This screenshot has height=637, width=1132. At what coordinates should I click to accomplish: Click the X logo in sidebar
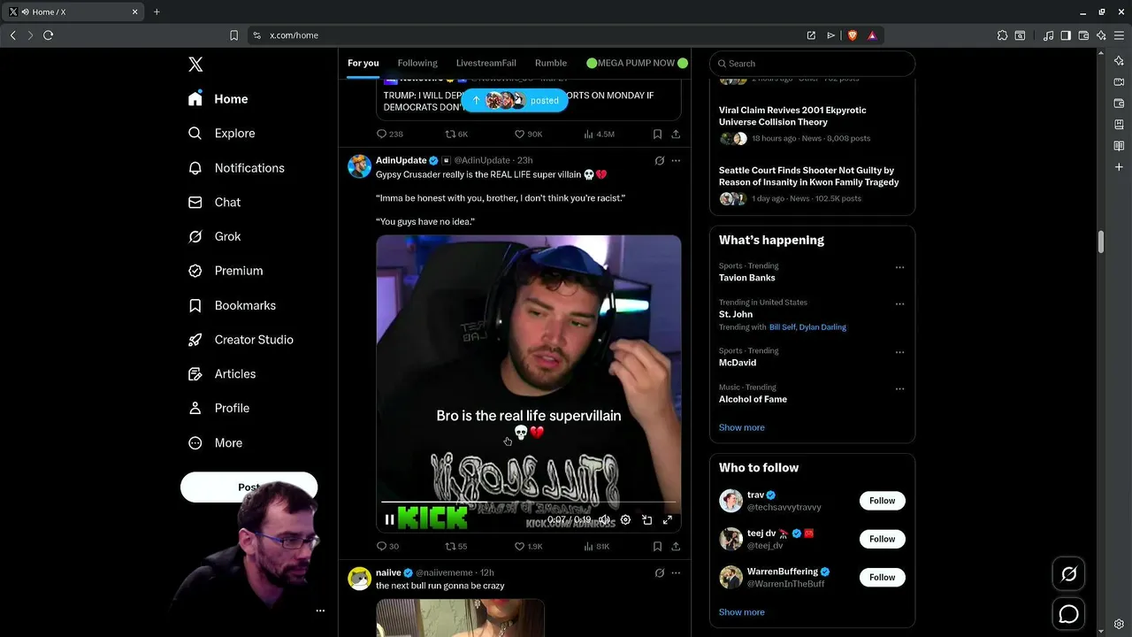195,64
